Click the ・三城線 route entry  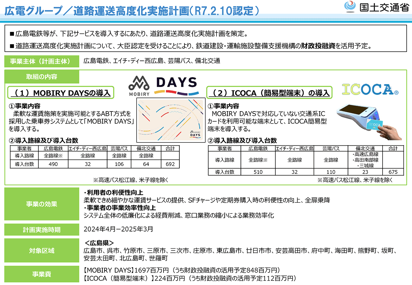[365, 166]
